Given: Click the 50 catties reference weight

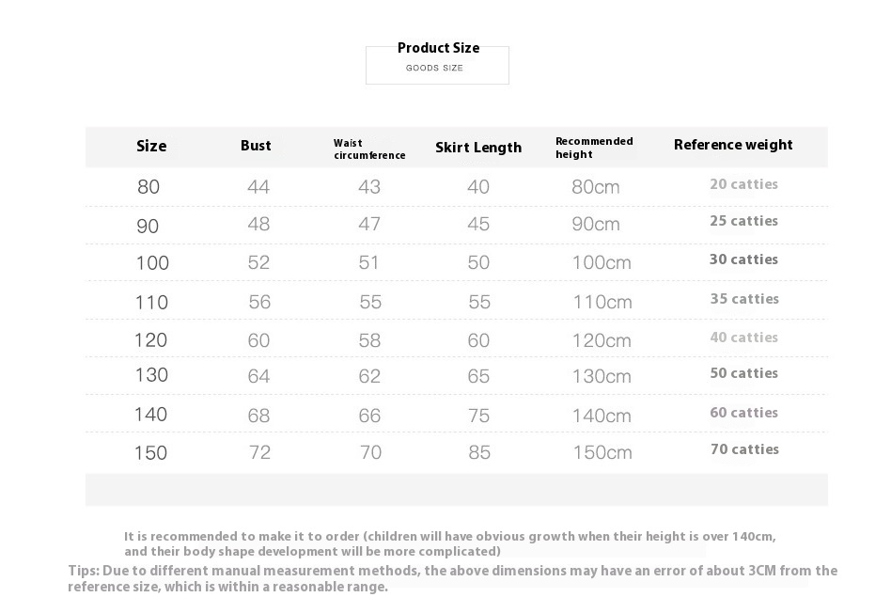Looking at the screenshot, I should tap(743, 373).
